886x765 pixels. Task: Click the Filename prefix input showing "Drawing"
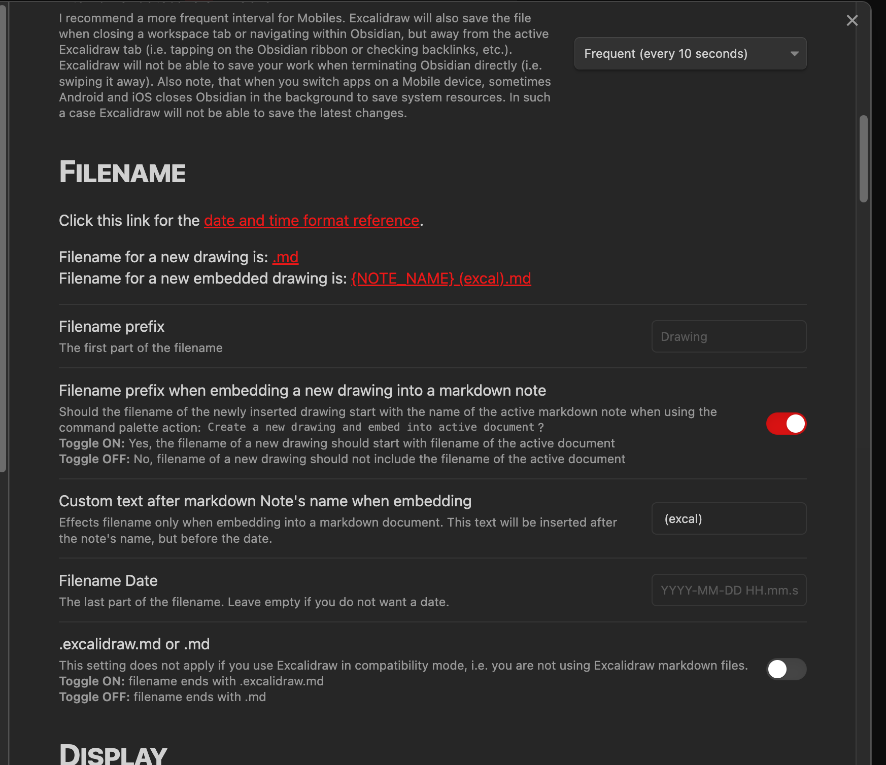tap(728, 336)
